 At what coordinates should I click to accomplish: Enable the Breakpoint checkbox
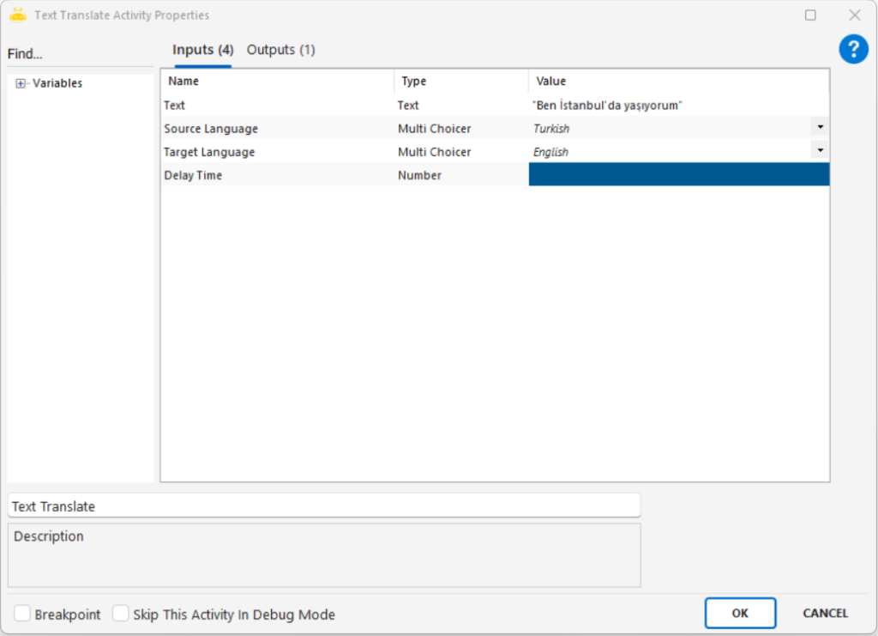pos(23,614)
